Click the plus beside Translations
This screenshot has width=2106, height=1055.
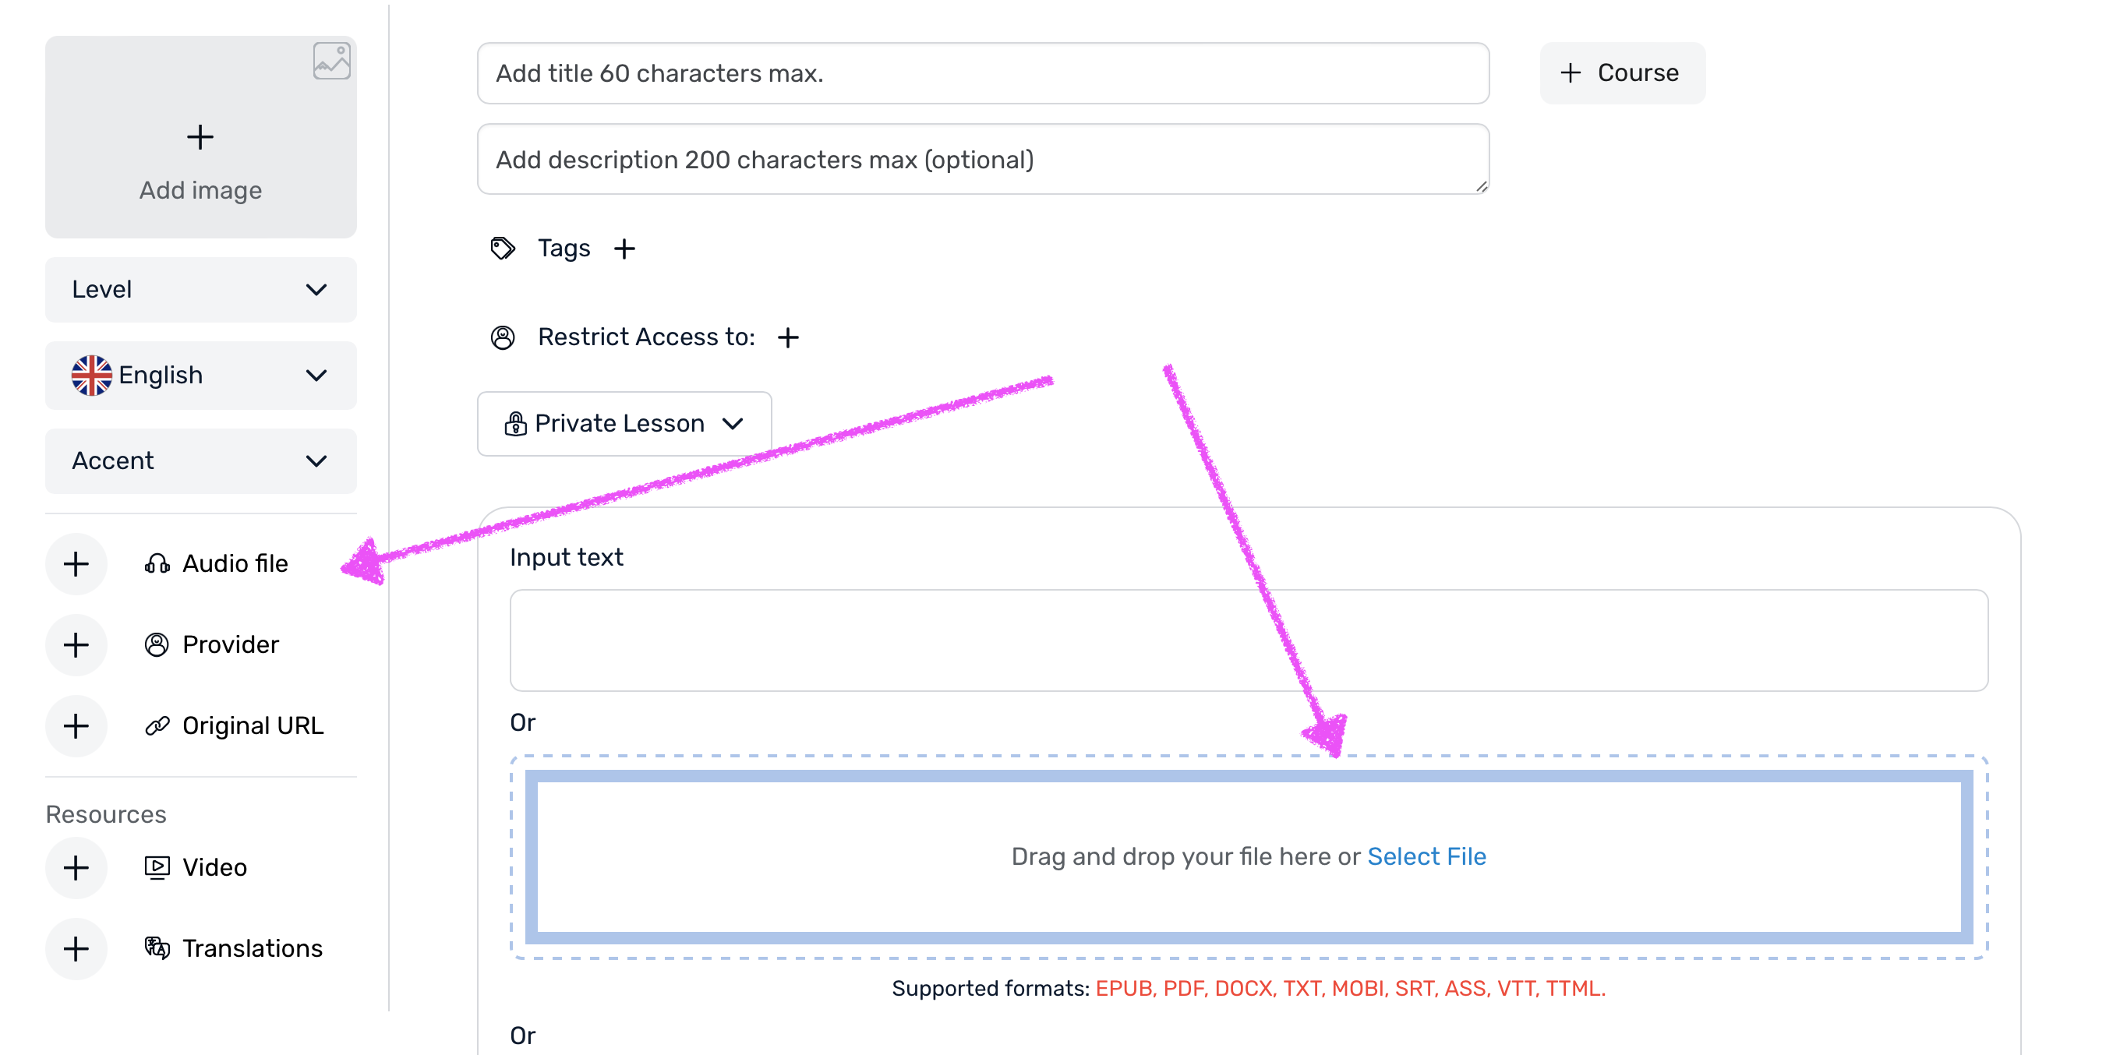tap(76, 948)
